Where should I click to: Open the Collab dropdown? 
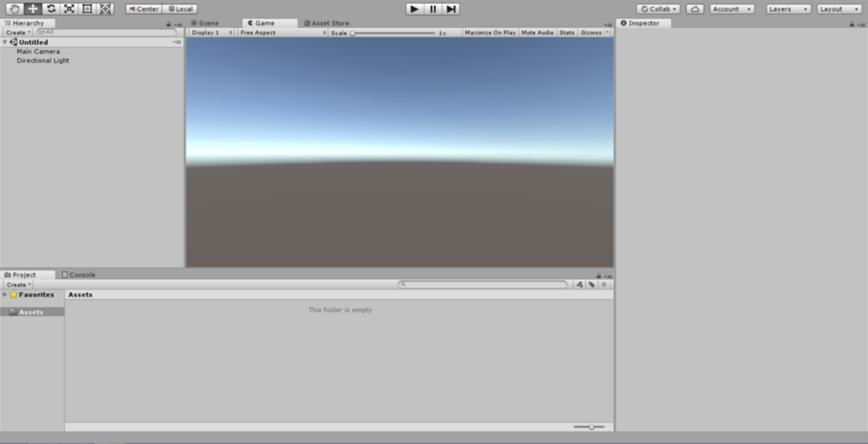click(658, 9)
